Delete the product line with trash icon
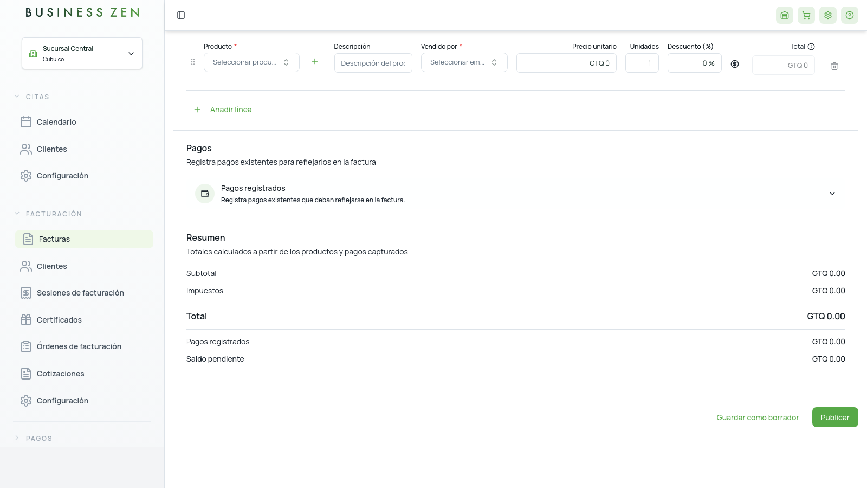Viewport: 867px width, 488px height. 834,66
